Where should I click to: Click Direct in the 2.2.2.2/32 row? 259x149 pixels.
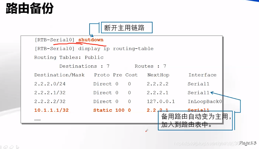103,101
